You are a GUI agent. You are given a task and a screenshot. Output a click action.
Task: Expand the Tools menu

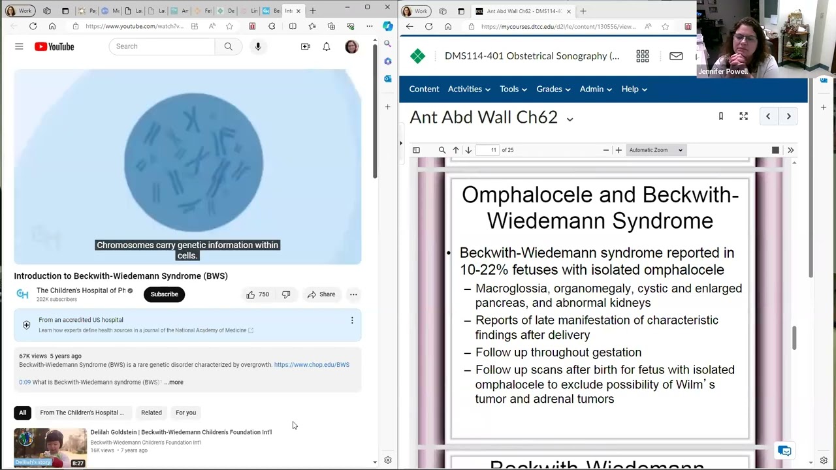[x=513, y=89]
